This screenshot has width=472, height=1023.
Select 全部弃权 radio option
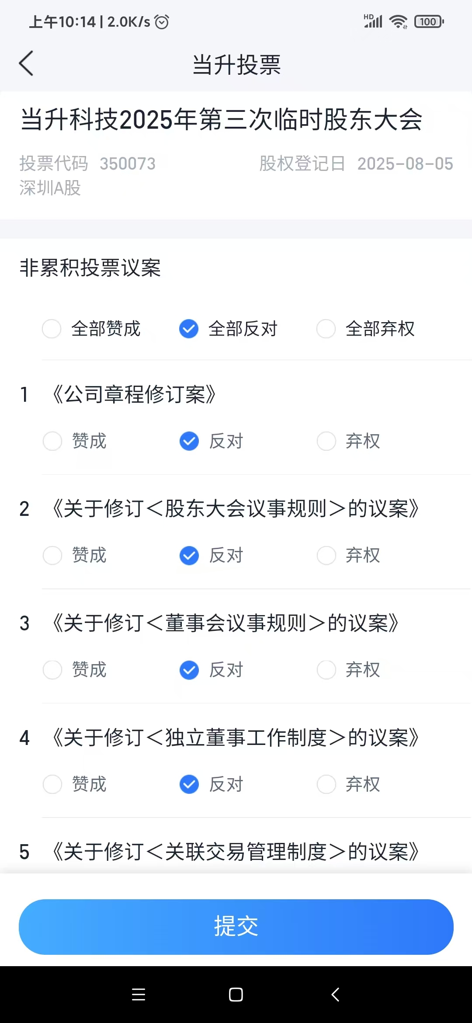tap(366, 329)
